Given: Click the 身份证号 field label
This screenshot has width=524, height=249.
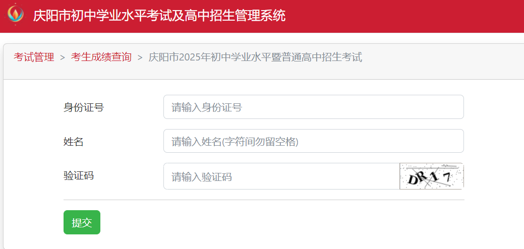Looking at the screenshot, I should point(84,107).
